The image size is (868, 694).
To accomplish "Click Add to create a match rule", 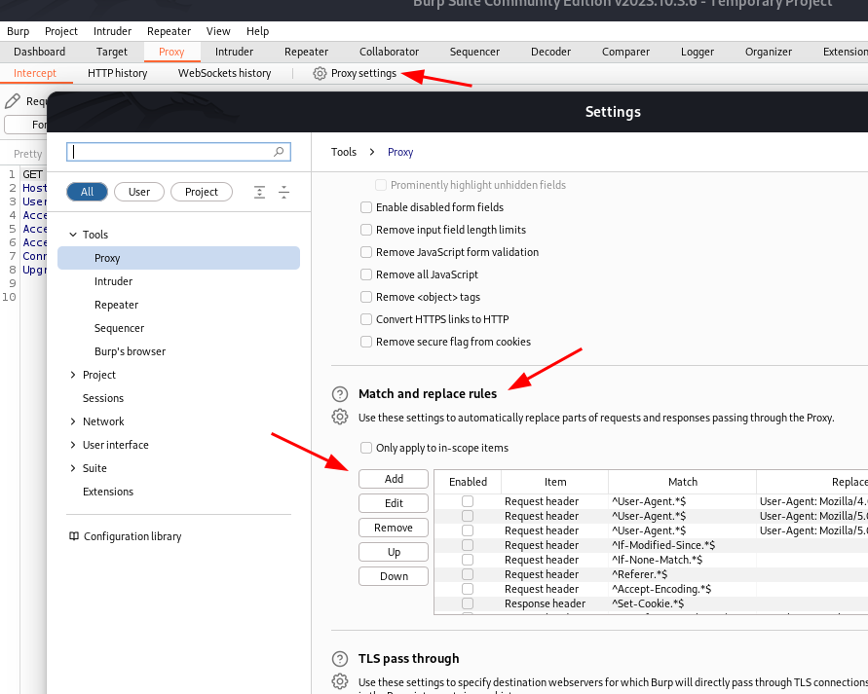I will click(394, 479).
